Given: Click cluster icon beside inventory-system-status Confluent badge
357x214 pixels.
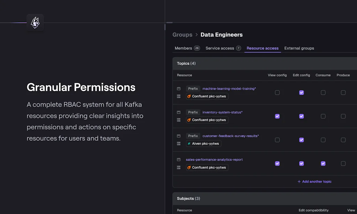Looking at the screenshot, I should [178, 120].
